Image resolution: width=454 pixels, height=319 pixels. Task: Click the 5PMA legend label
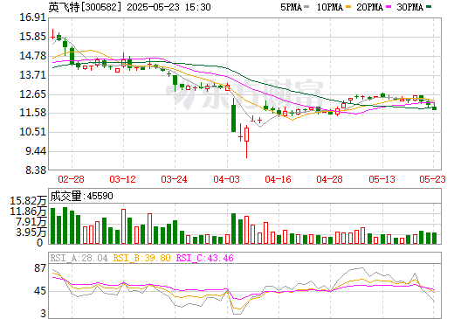(x=291, y=7)
